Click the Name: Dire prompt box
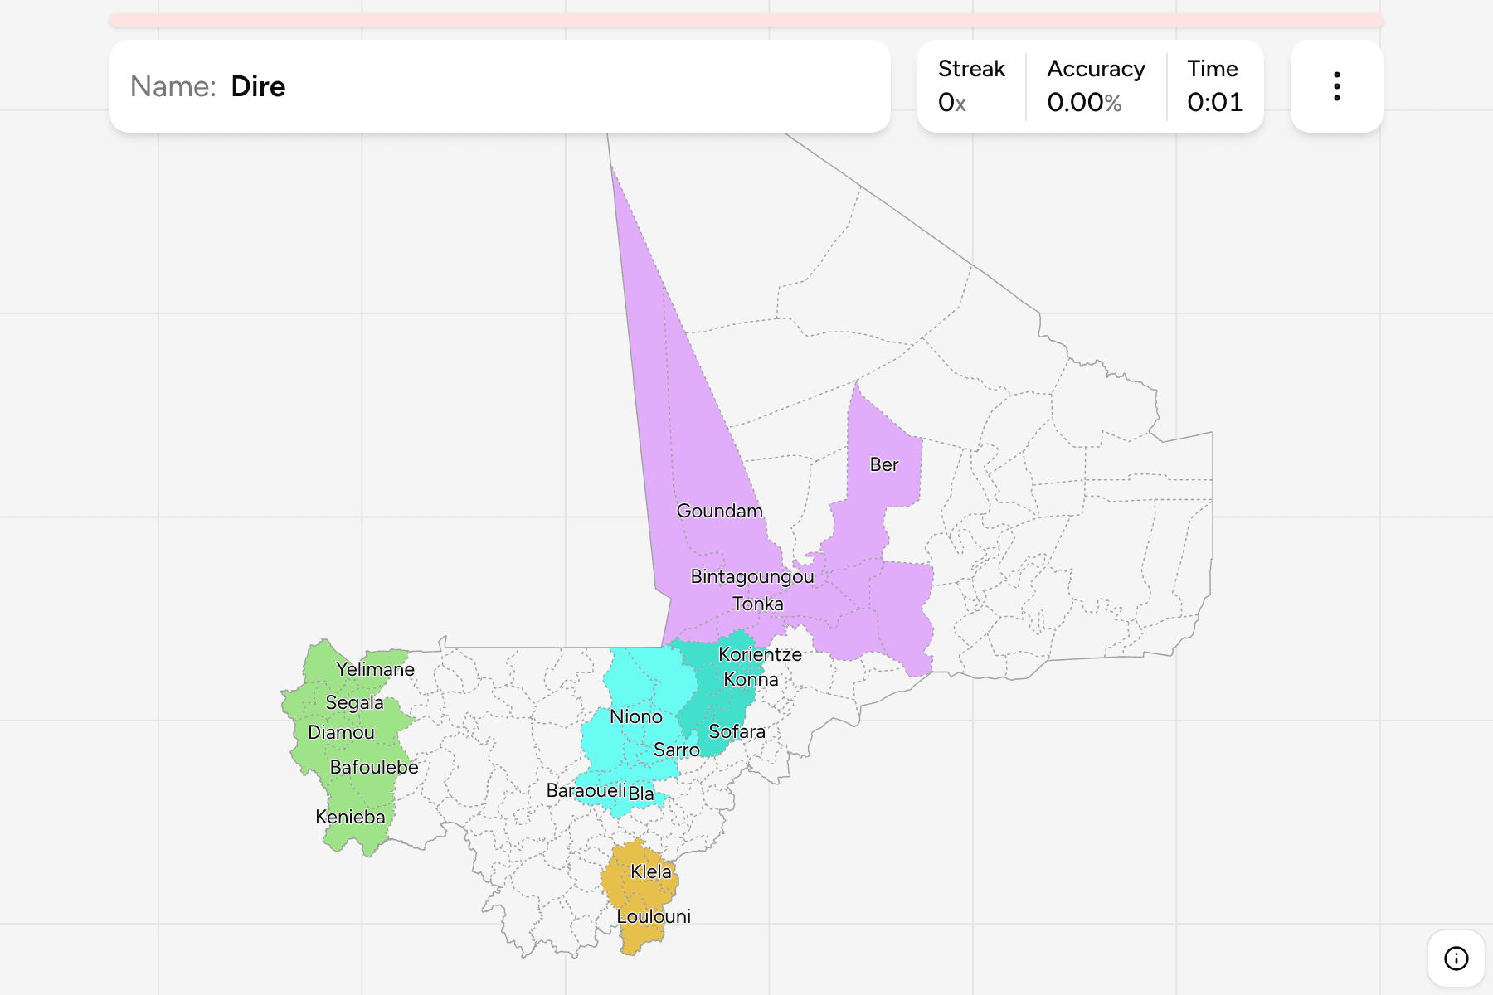The width and height of the screenshot is (1493, 995). click(500, 86)
